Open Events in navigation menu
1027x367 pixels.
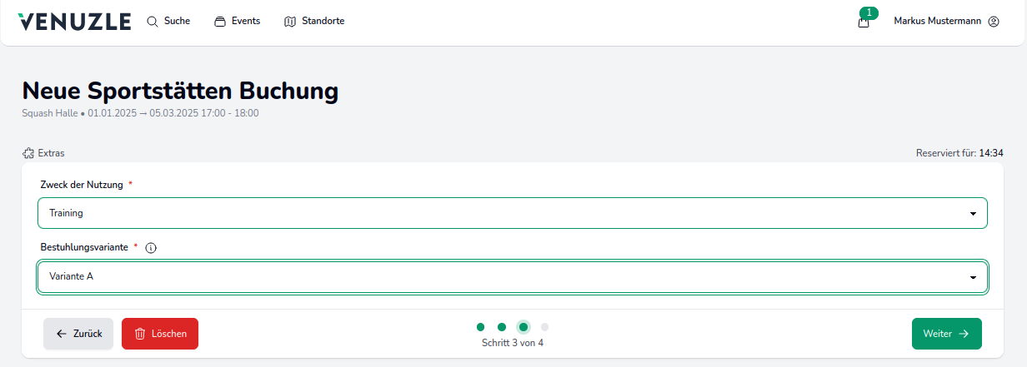click(246, 22)
